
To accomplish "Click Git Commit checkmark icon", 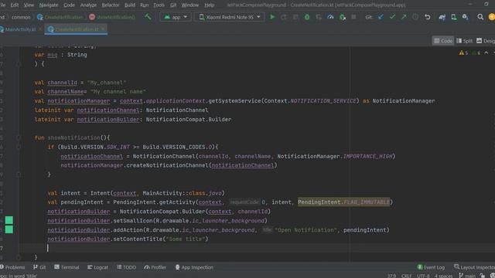I will 392,17.
